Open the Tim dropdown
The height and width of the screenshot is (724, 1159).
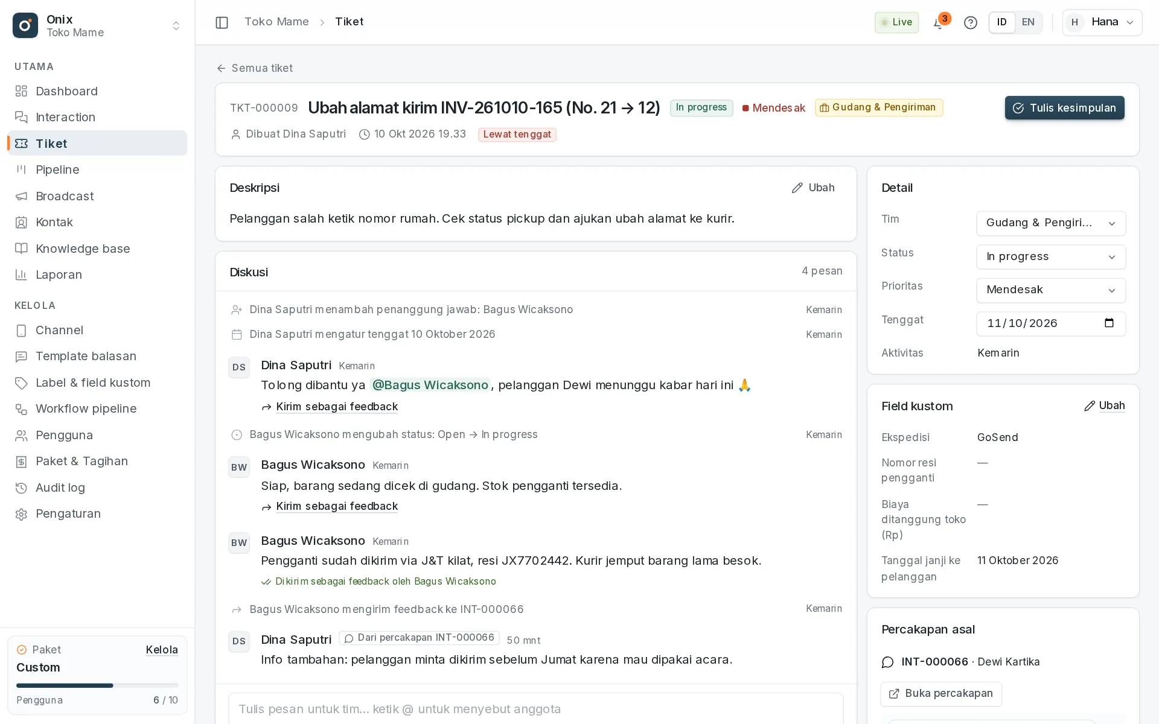[1051, 223]
